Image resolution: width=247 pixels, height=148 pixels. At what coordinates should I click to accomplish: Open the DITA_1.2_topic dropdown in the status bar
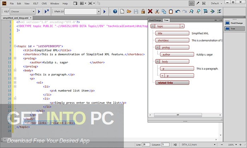point(198,144)
